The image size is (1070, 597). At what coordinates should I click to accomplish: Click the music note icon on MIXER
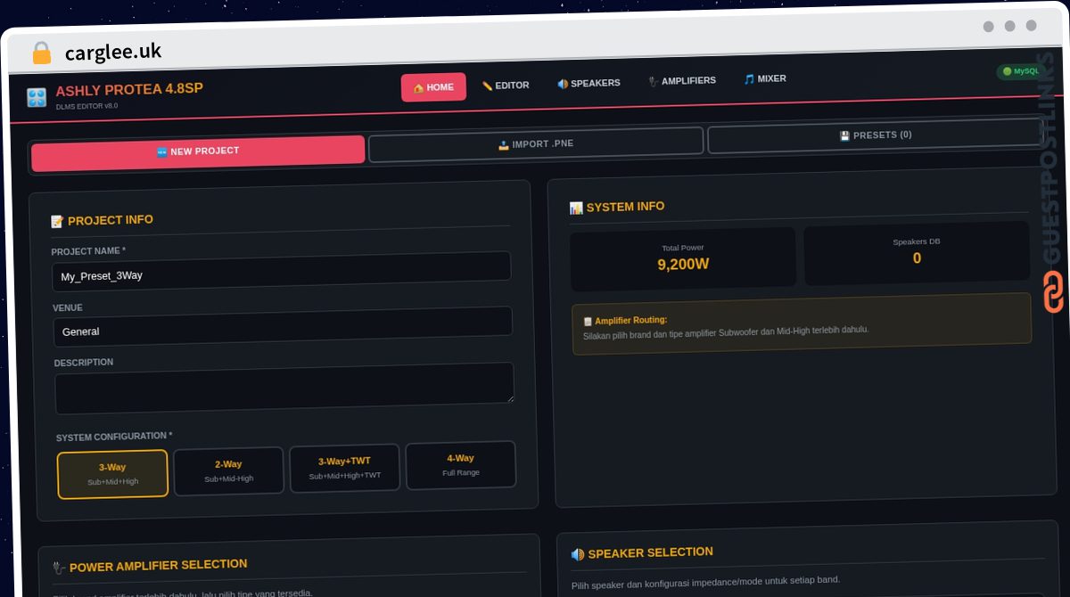click(749, 79)
